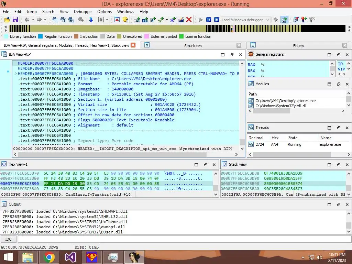Toggle the highlighted green-arrow C icon

coord(284,20)
